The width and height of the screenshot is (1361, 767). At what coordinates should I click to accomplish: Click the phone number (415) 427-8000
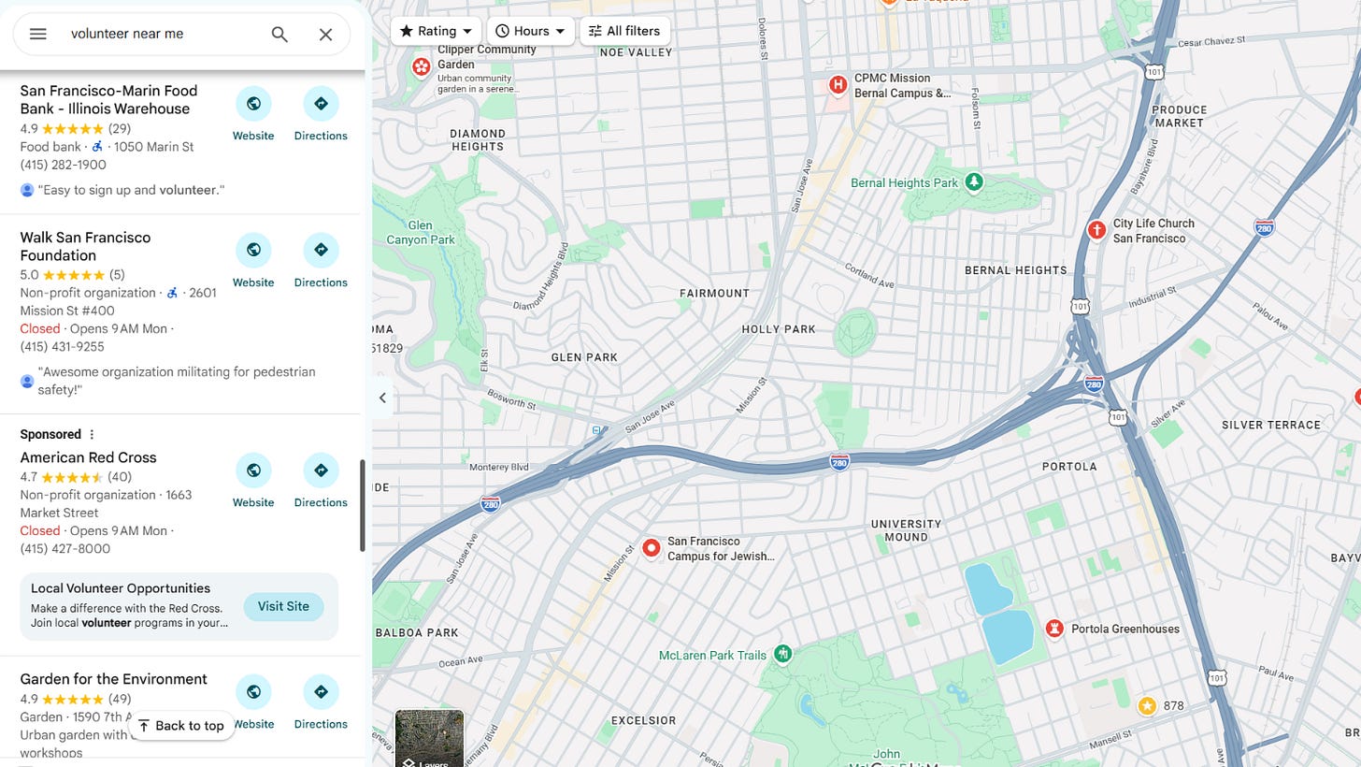(x=65, y=548)
